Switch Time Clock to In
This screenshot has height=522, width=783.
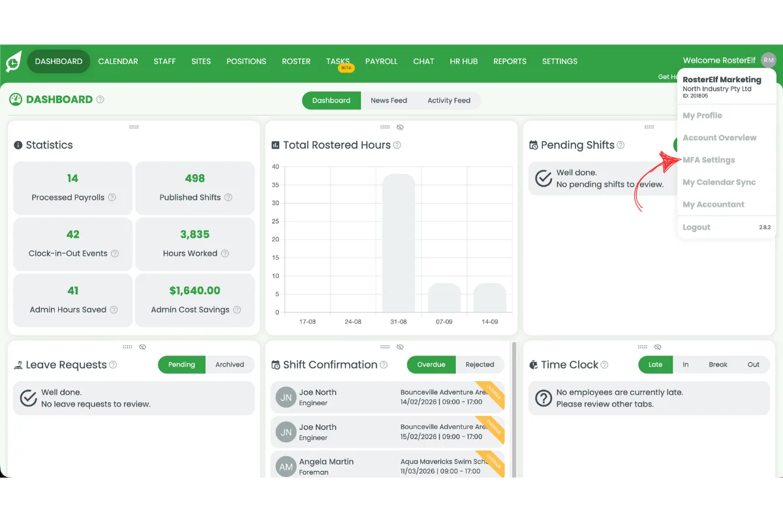[x=686, y=365]
